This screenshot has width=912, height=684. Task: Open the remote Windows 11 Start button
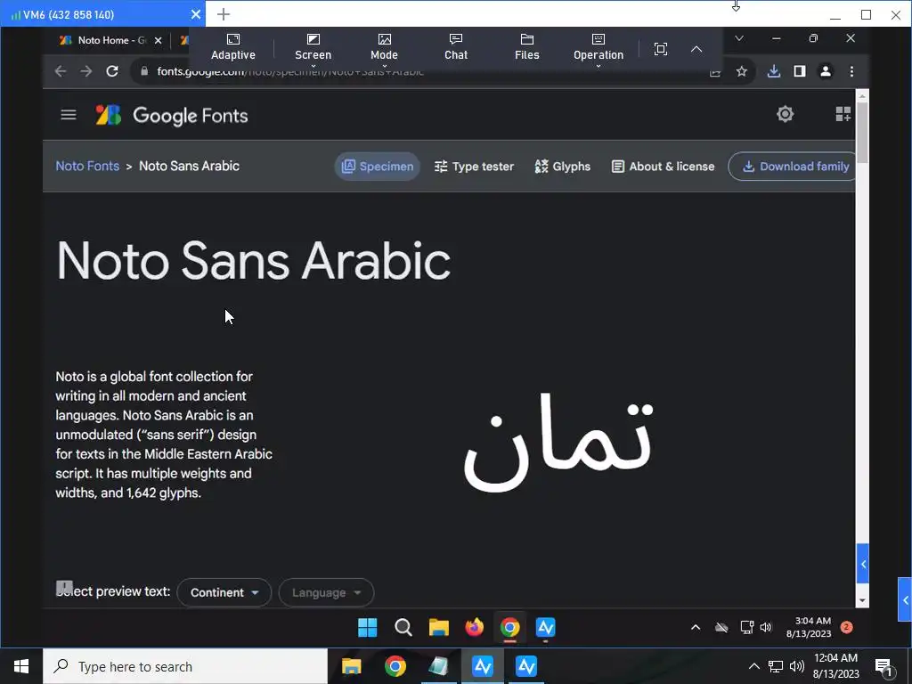(x=367, y=628)
